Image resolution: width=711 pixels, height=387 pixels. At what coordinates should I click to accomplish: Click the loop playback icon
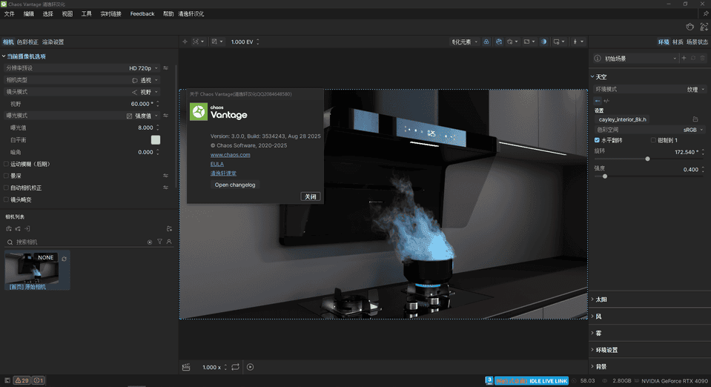coord(235,367)
